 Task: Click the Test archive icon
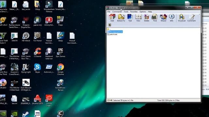click(130, 18)
